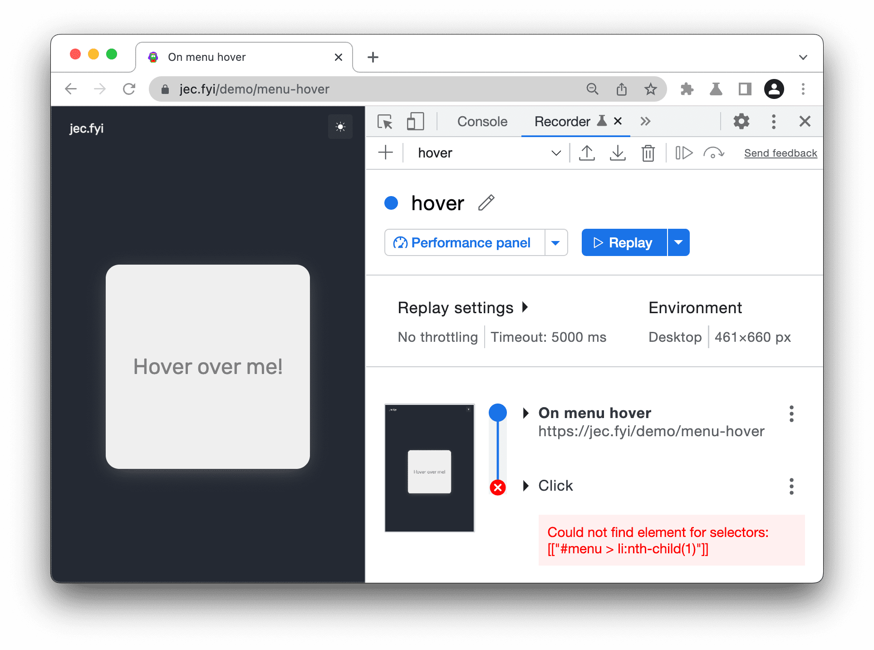Switch to the Console tab

tap(481, 122)
